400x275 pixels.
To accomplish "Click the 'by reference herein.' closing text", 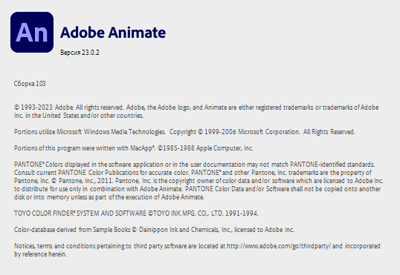I will pyautogui.click(x=40, y=254).
